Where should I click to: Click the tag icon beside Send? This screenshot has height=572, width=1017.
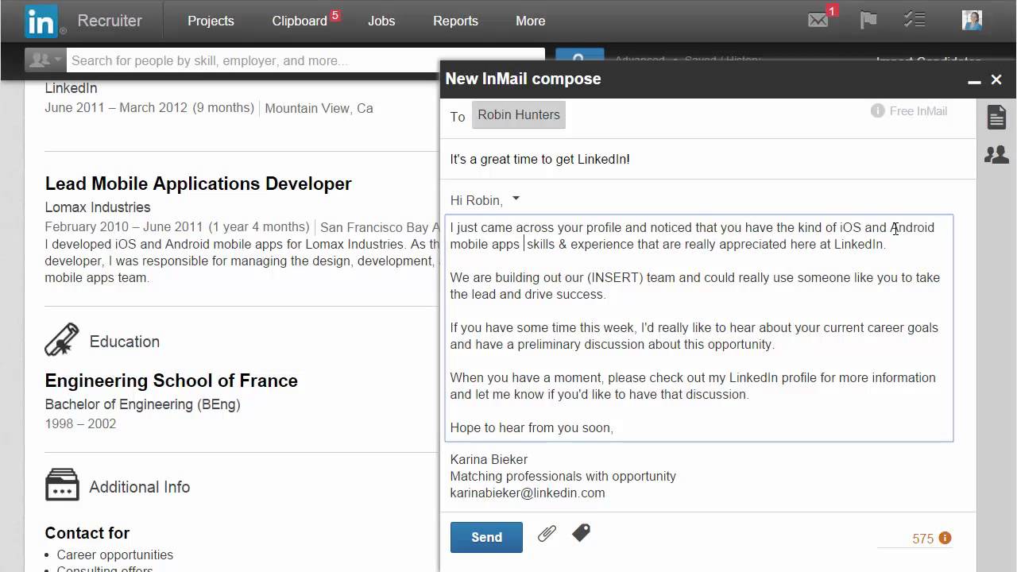tap(581, 533)
